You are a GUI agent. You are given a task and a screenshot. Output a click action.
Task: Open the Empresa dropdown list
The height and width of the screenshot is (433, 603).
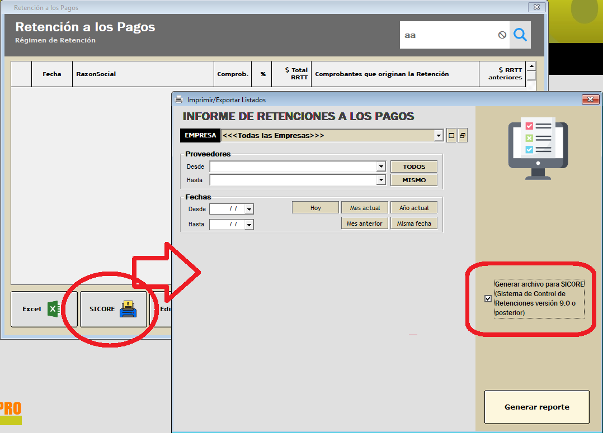pyautogui.click(x=438, y=136)
